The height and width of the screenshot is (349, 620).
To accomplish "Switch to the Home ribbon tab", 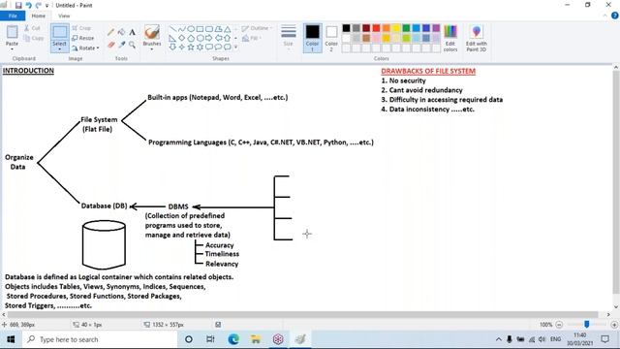I will [39, 16].
